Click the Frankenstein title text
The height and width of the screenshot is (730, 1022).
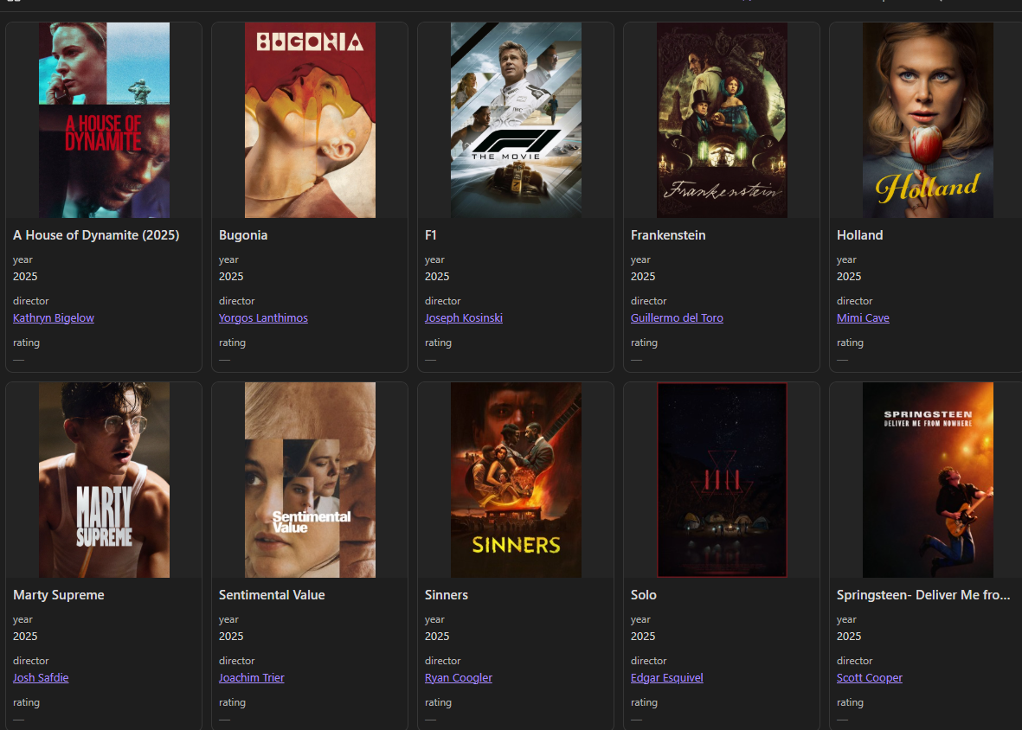pyautogui.click(x=667, y=235)
